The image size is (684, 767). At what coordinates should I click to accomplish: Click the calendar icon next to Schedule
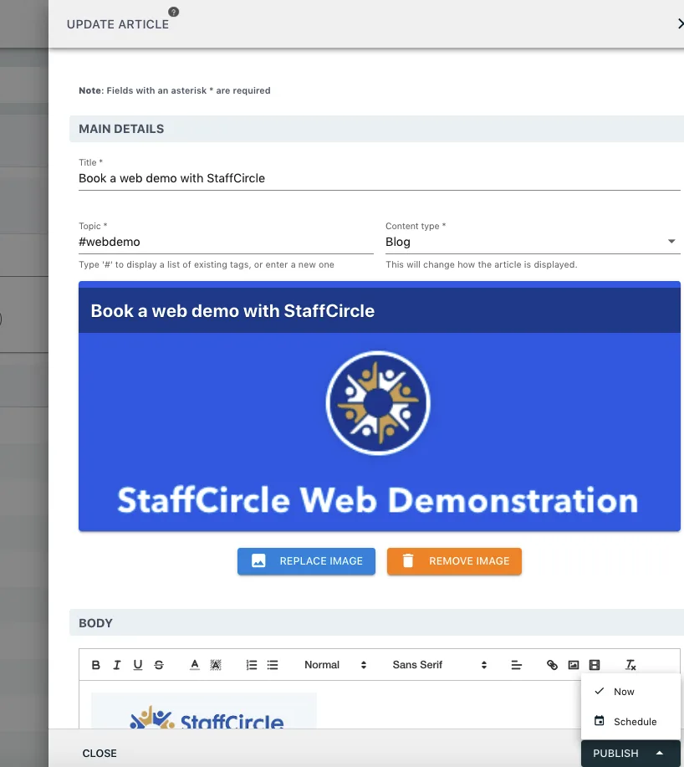(599, 720)
